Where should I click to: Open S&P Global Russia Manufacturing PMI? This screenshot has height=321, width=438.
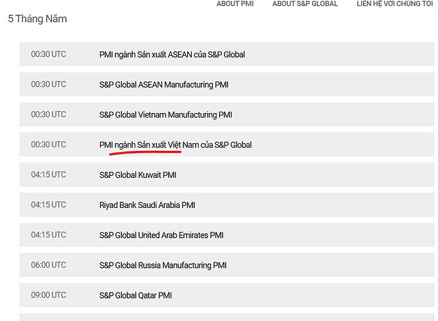162,265
